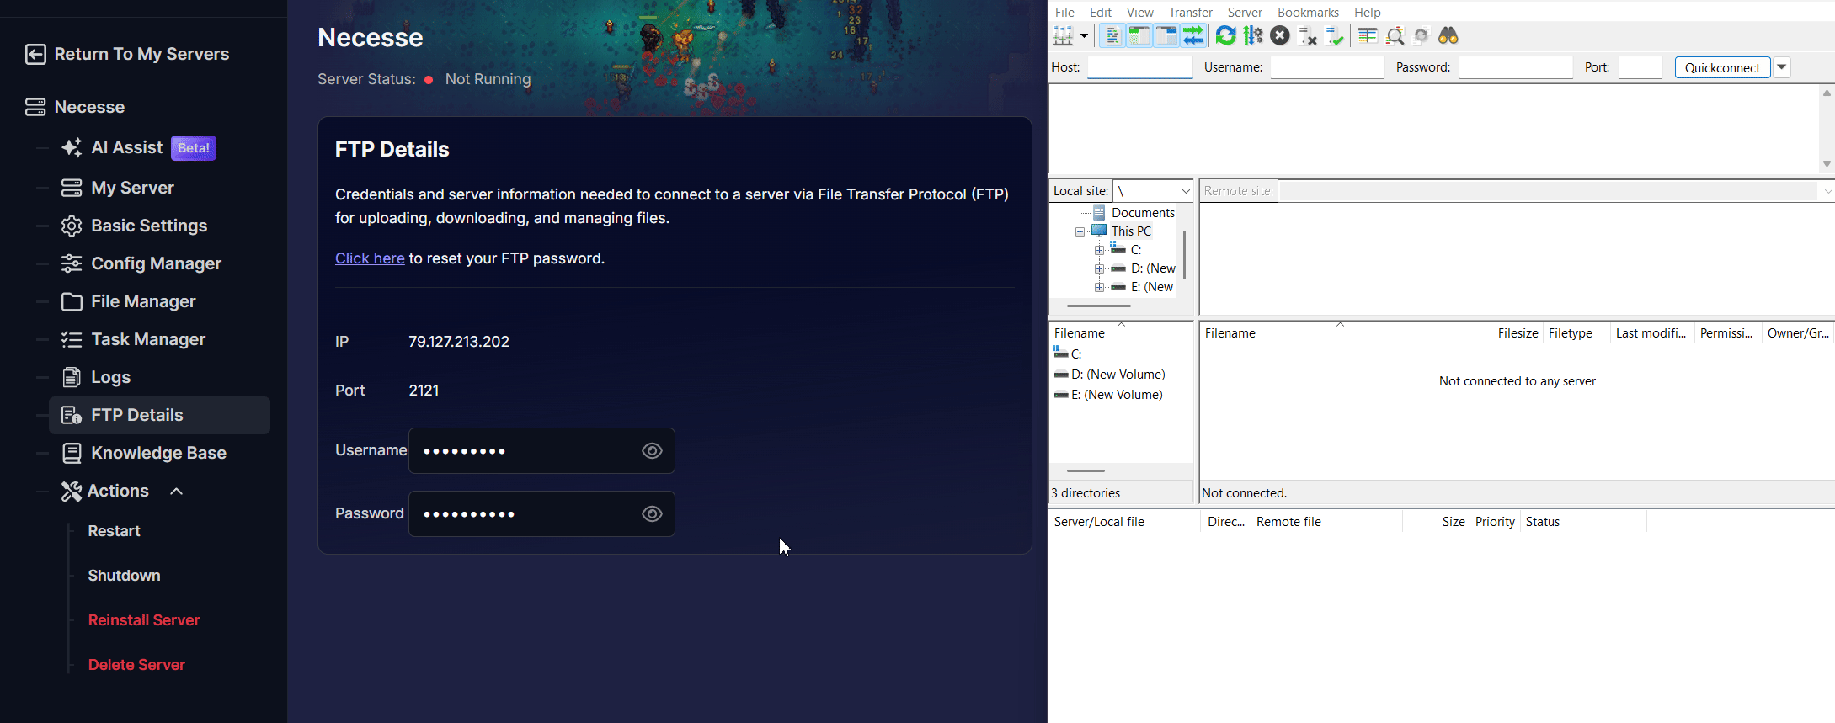Screen dimensions: 1835x723
Task: Click the green refresh file lists icon
Action: click(1226, 36)
